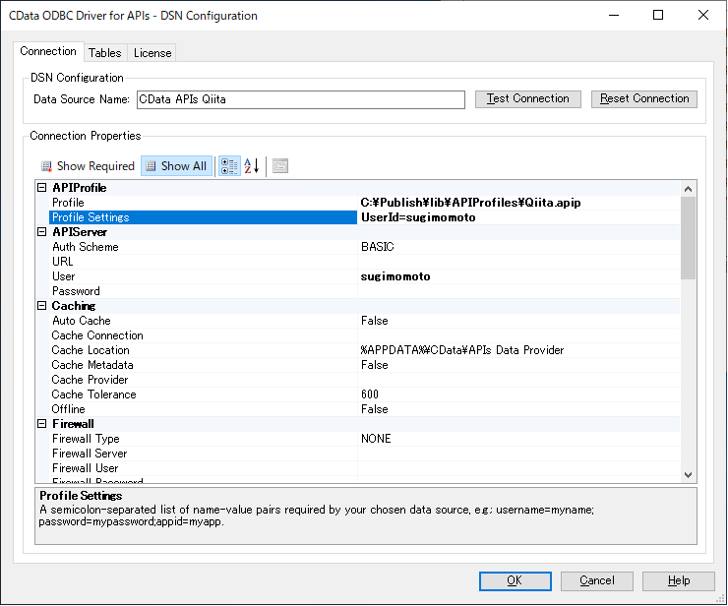Maximize the DSN Configuration window
This screenshot has height=606, width=728.
pos(658,15)
